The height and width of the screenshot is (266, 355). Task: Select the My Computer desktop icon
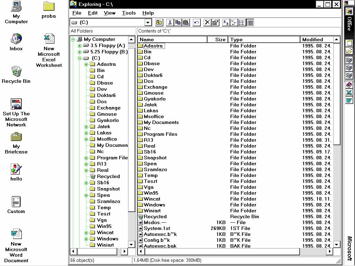click(x=16, y=12)
